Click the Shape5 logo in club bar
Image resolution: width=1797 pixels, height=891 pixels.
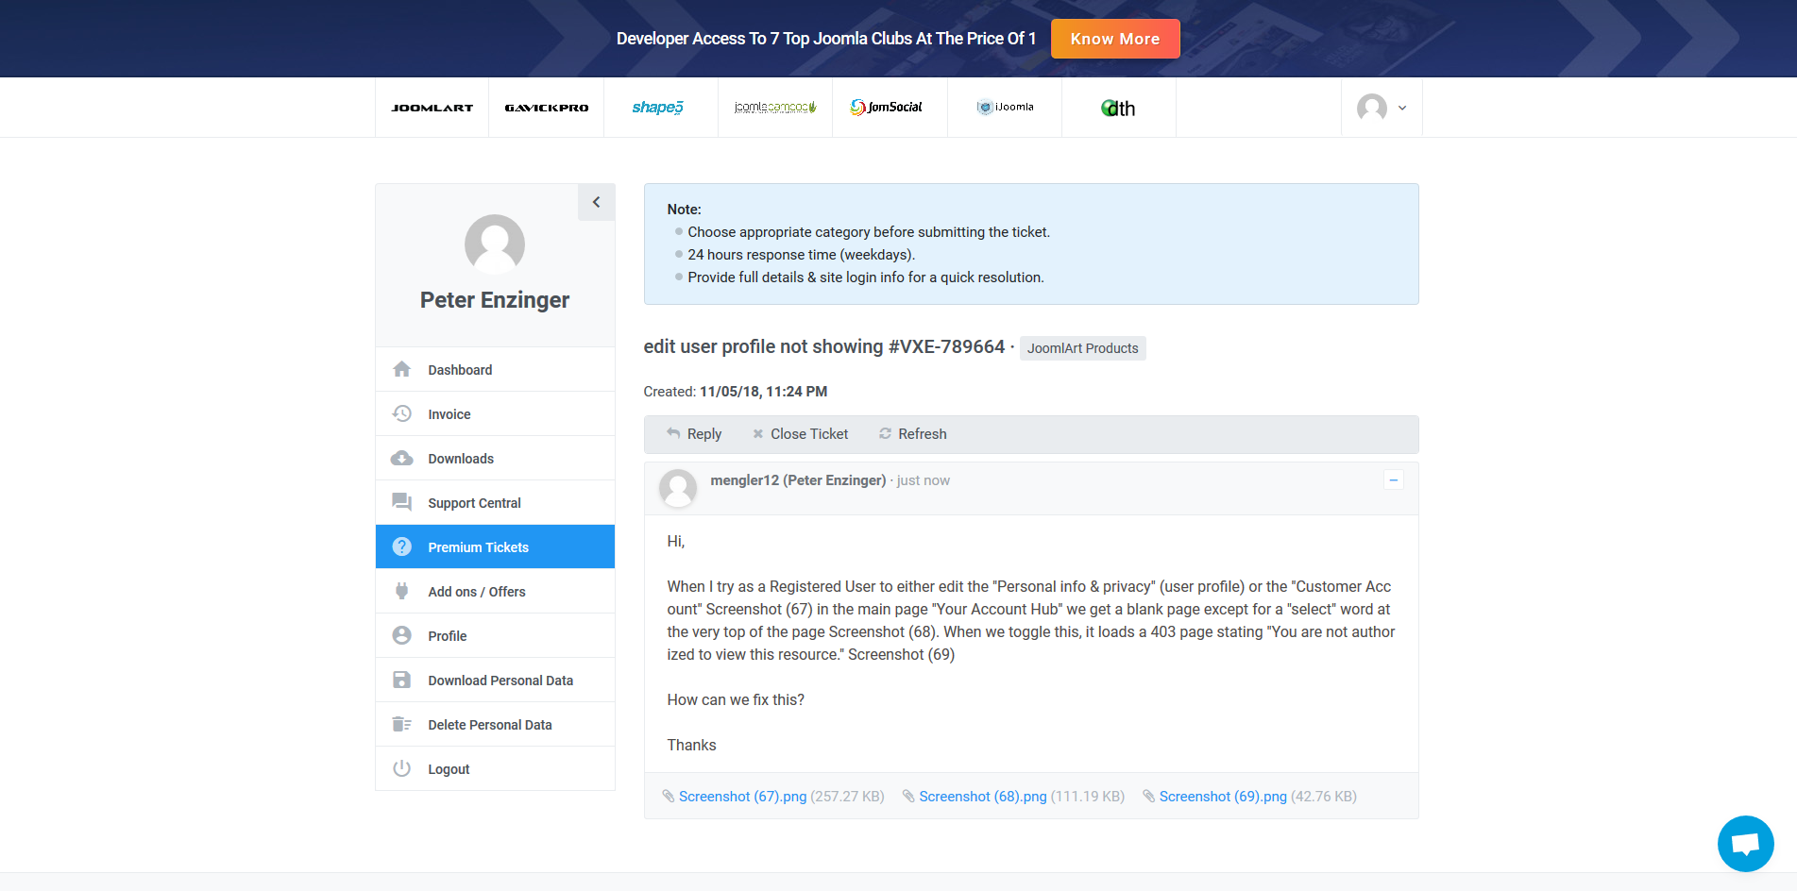point(658,108)
